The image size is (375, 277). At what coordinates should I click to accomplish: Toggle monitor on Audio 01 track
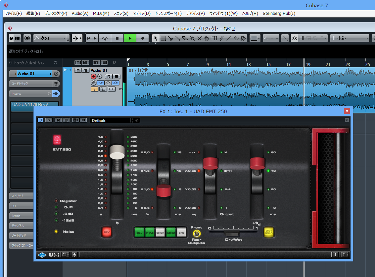[100, 76]
